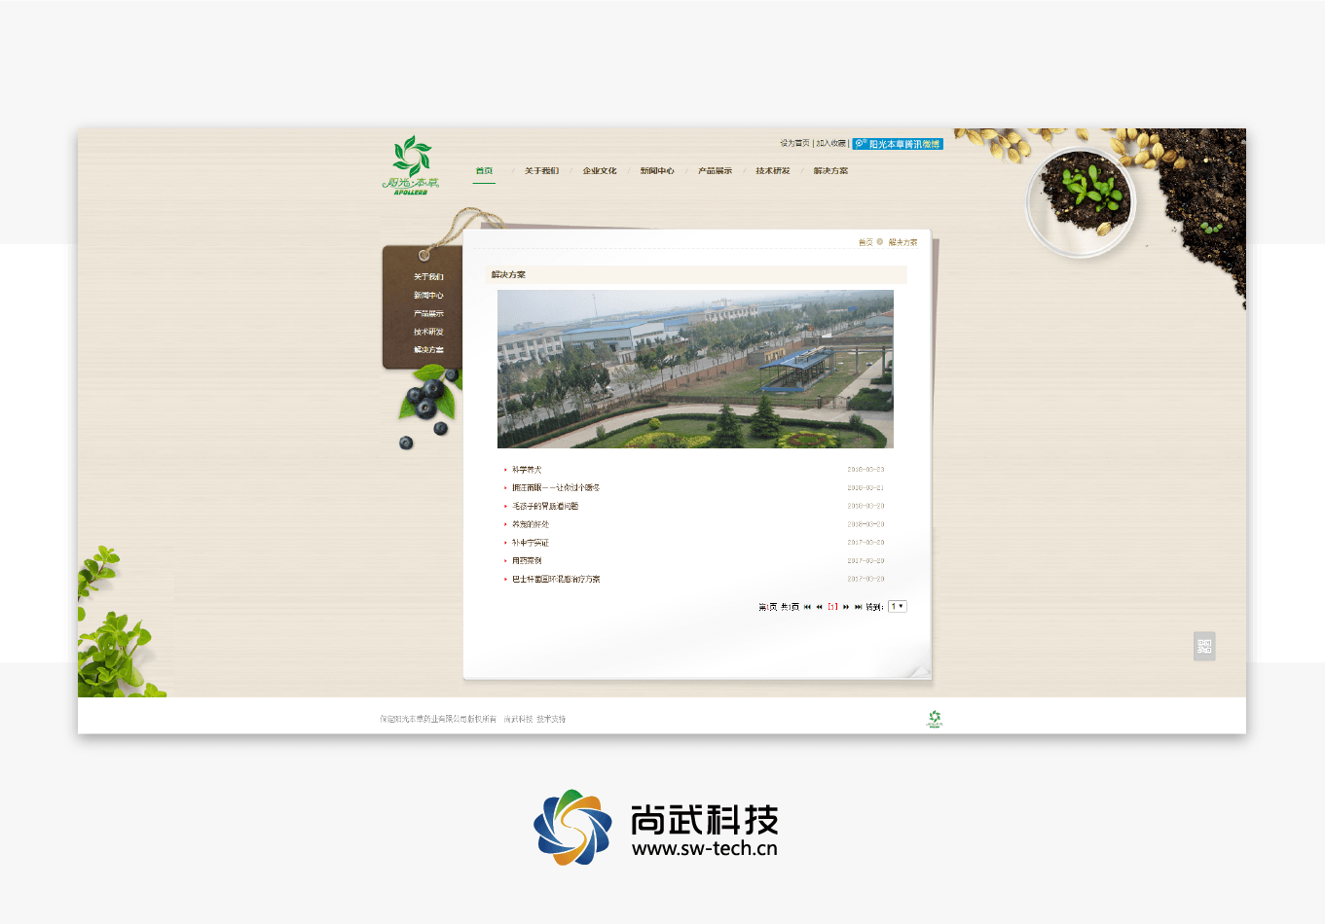This screenshot has height=924, width=1325.
Task: Go to next page using pagination arrow
Action: (846, 607)
